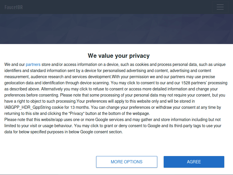Open the hamburger navigation menu
The width and height of the screenshot is (233, 175).
click(x=220, y=7)
